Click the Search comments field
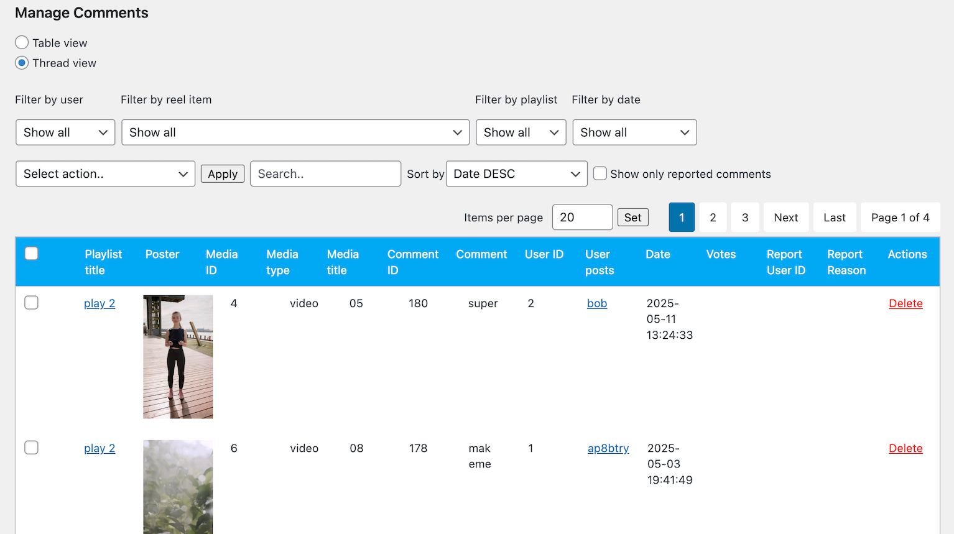 [325, 174]
